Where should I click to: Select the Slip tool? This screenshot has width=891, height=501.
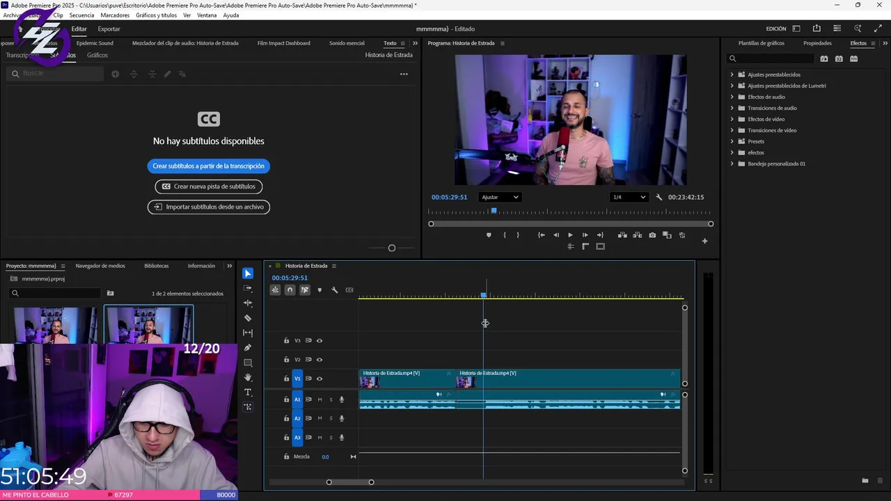[x=248, y=333]
